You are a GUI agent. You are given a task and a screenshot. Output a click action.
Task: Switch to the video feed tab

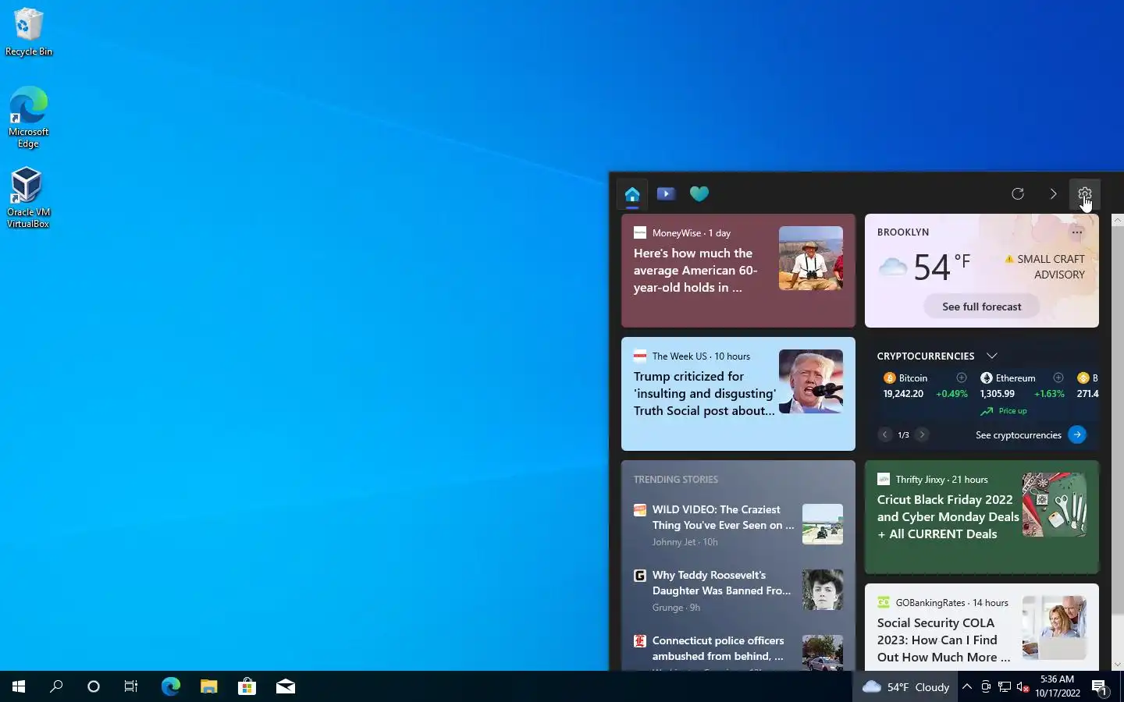(666, 193)
